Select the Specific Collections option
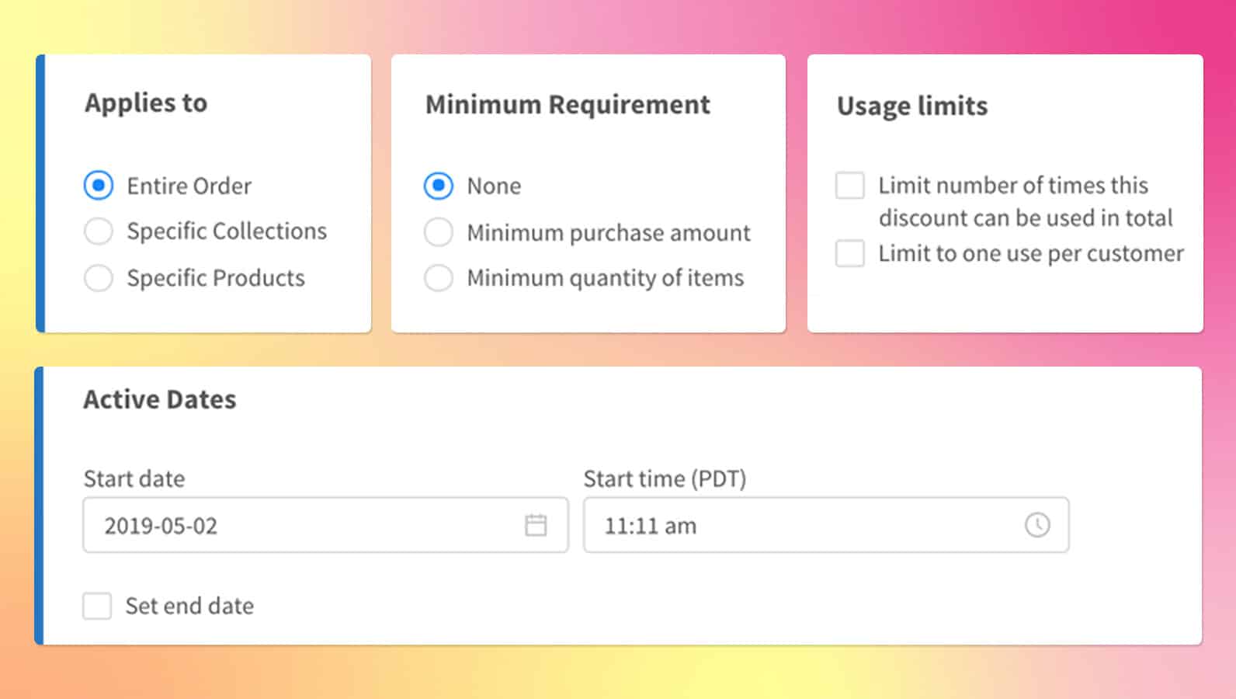 pyautogui.click(x=98, y=231)
